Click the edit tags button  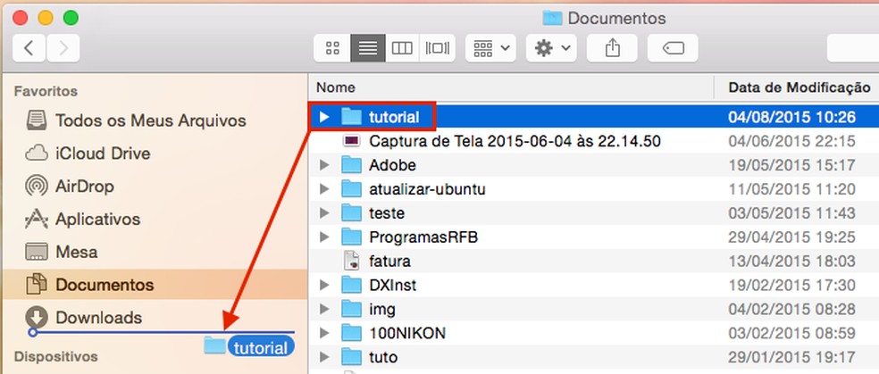673,47
